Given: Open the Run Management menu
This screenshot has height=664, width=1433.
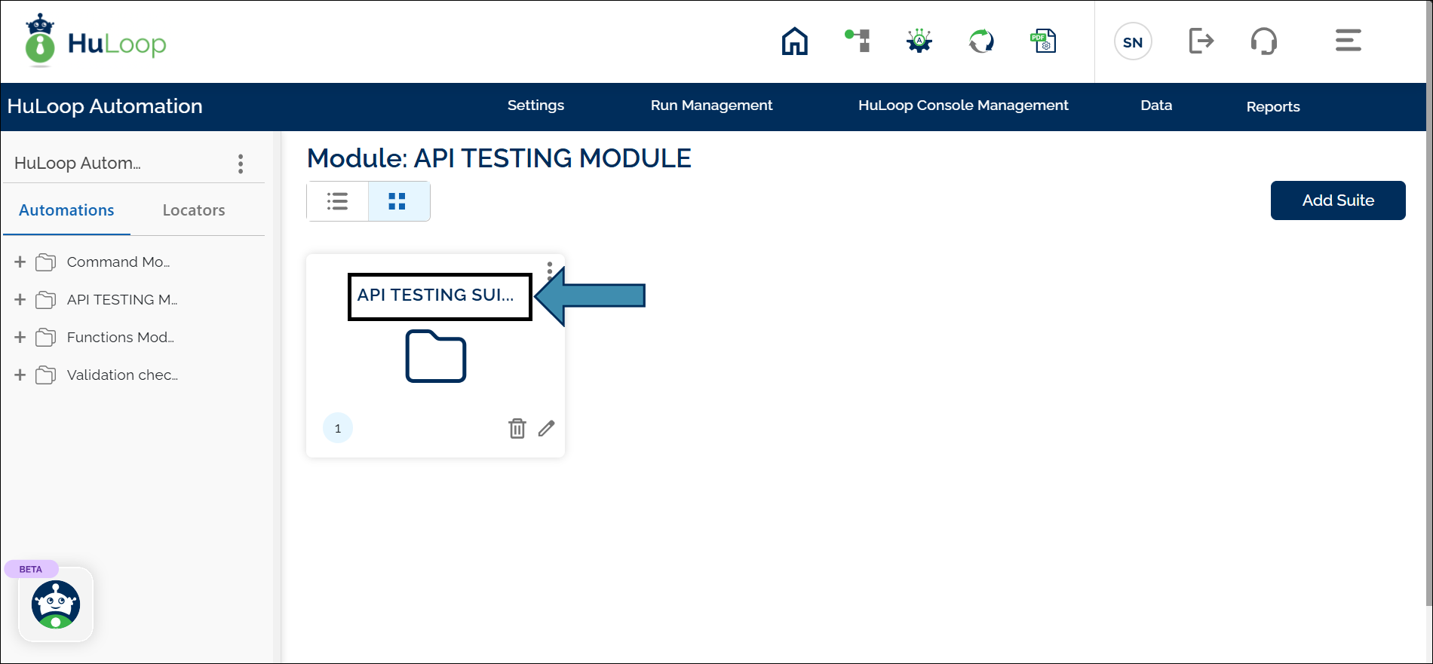Looking at the screenshot, I should point(711,106).
